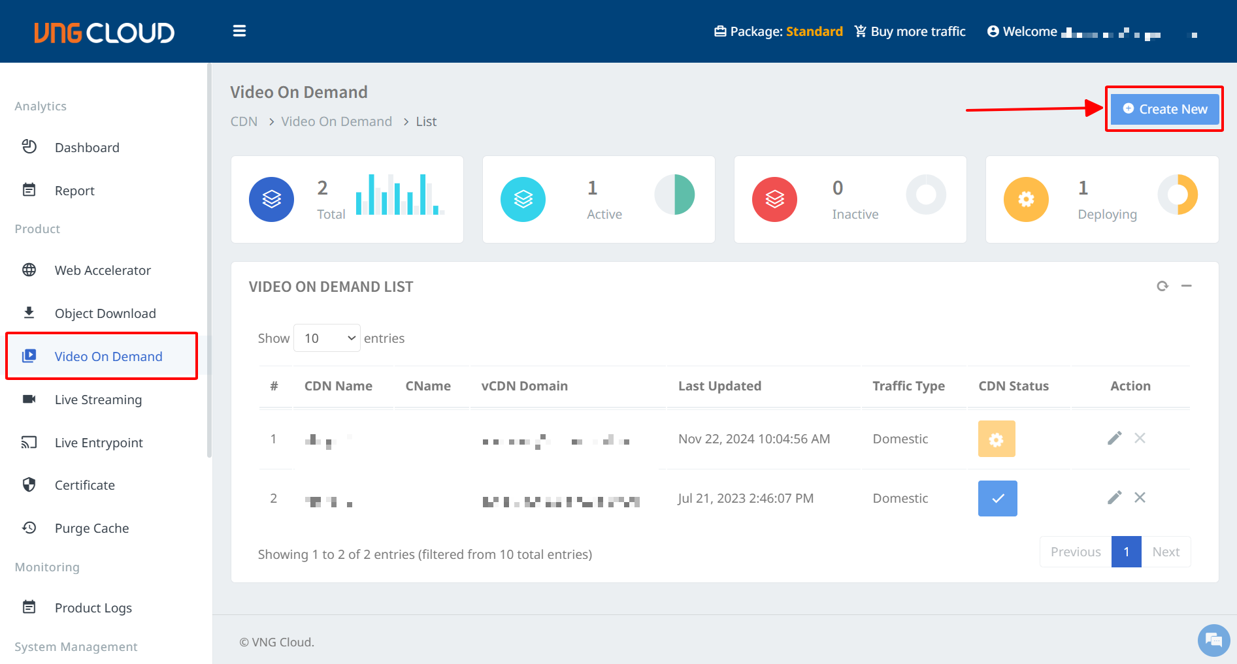Open the entries-per-page dropdown

pos(327,338)
